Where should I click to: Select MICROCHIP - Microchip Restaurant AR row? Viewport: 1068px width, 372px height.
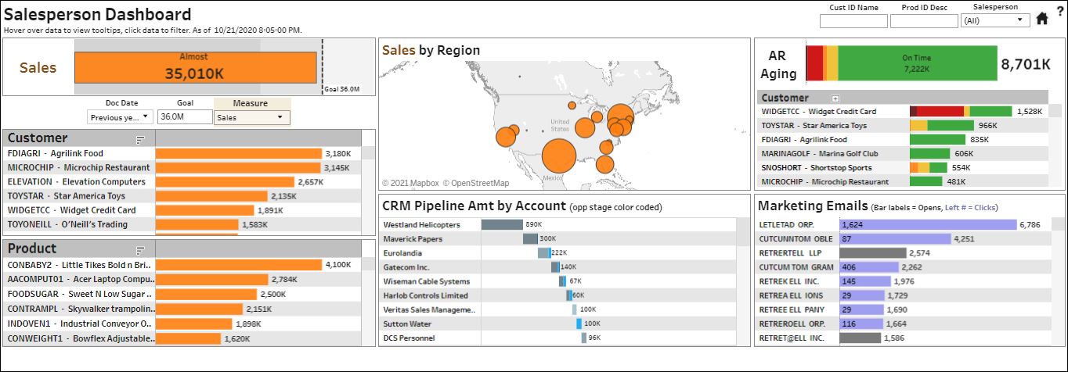click(903, 181)
